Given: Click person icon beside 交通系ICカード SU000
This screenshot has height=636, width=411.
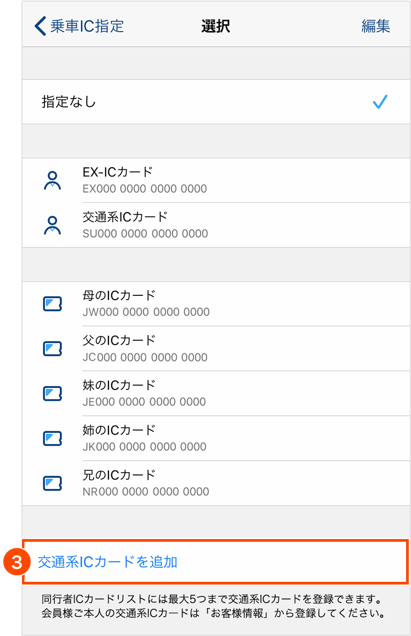Looking at the screenshot, I should pos(52,225).
